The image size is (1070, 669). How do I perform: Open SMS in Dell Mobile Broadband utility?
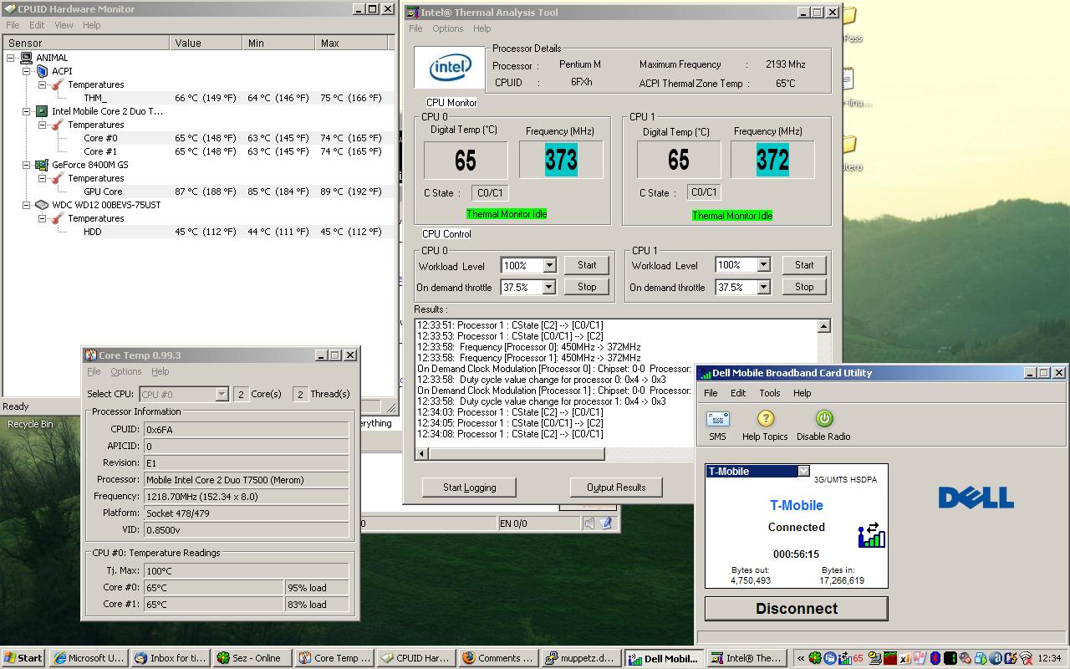pos(717,425)
